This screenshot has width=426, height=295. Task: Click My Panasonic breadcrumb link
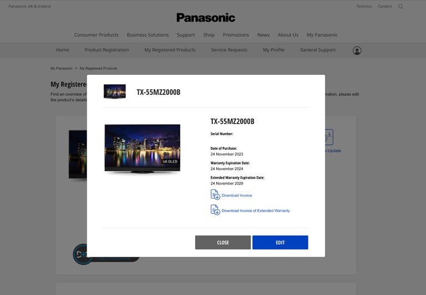tap(62, 68)
